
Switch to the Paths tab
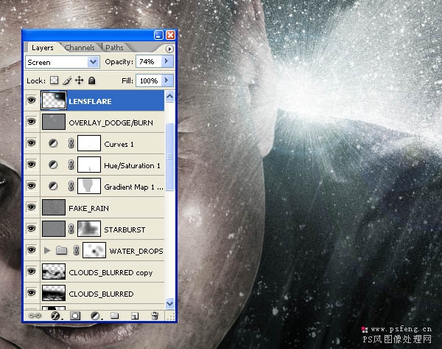point(114,48)
